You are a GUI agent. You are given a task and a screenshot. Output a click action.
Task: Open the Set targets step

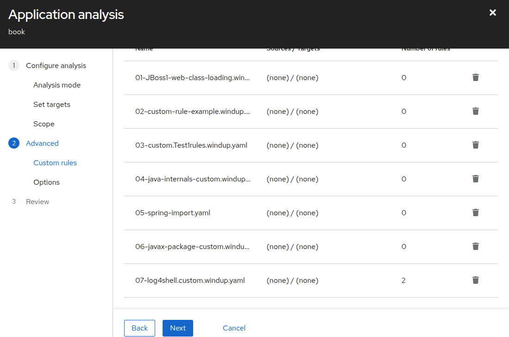pos(52,105)
